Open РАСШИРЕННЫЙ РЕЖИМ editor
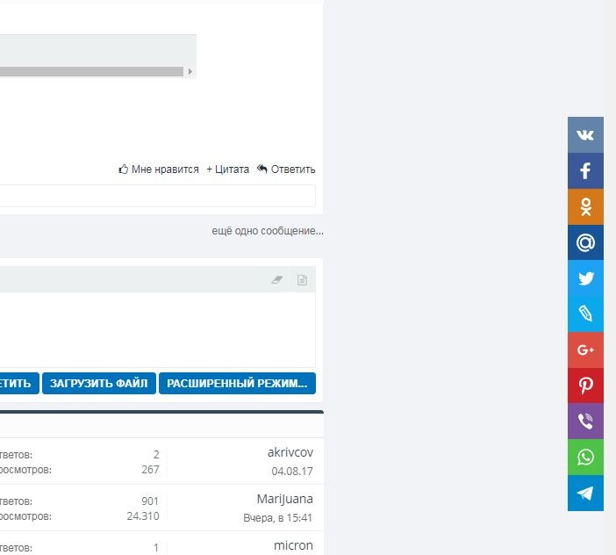The width and height of the screenshot is (616, 555). point(237,383)
